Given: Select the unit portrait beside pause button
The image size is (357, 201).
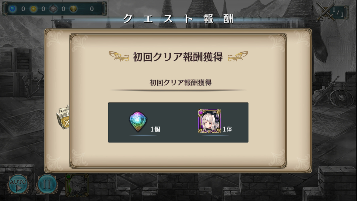Looking at the screenshot, I should point(77,185).
